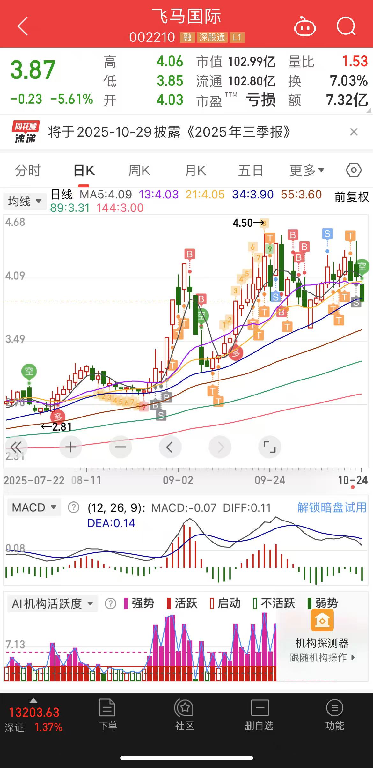Open 机构探测器 house icon
373x768 pixels.
(322, 620)
